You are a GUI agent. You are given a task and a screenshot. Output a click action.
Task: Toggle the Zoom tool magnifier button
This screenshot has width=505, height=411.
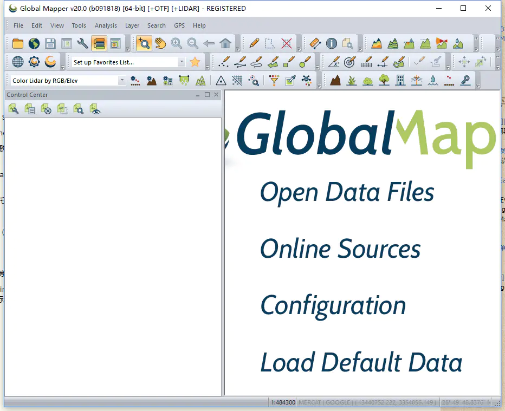144,43
